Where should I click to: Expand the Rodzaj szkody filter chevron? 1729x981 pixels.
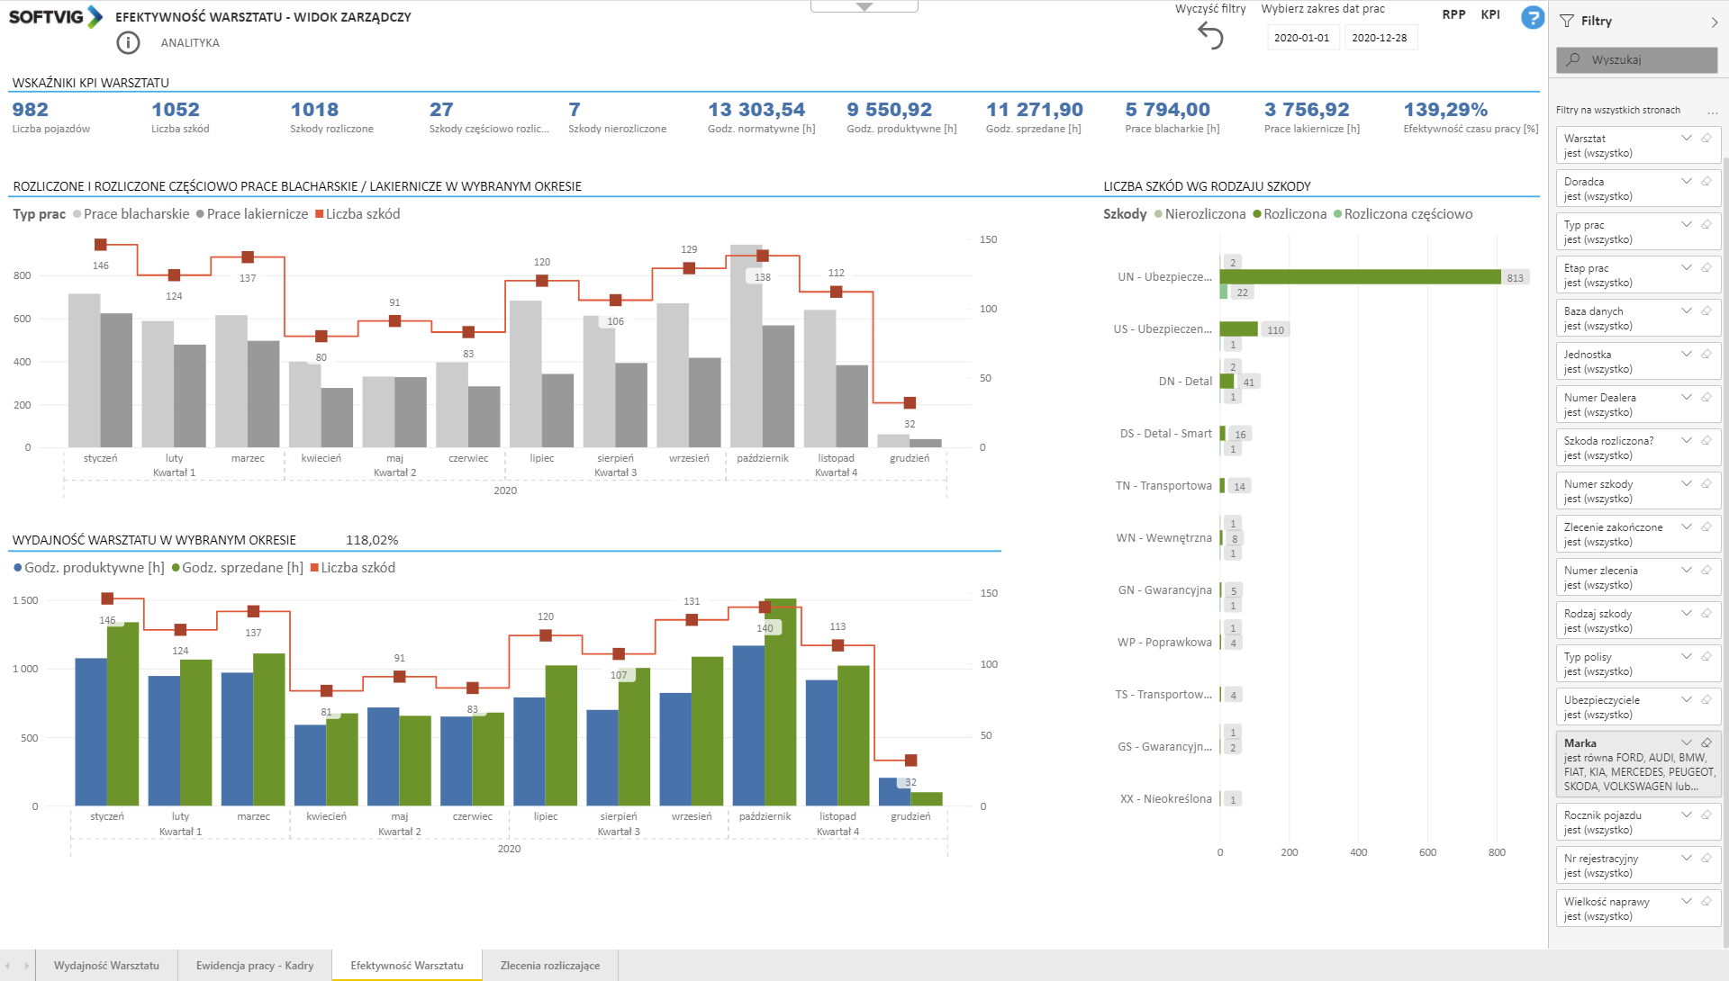coord(1686,613)
